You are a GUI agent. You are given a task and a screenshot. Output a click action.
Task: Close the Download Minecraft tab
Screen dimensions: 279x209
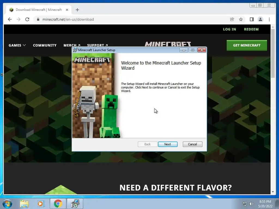coord(67,10)
